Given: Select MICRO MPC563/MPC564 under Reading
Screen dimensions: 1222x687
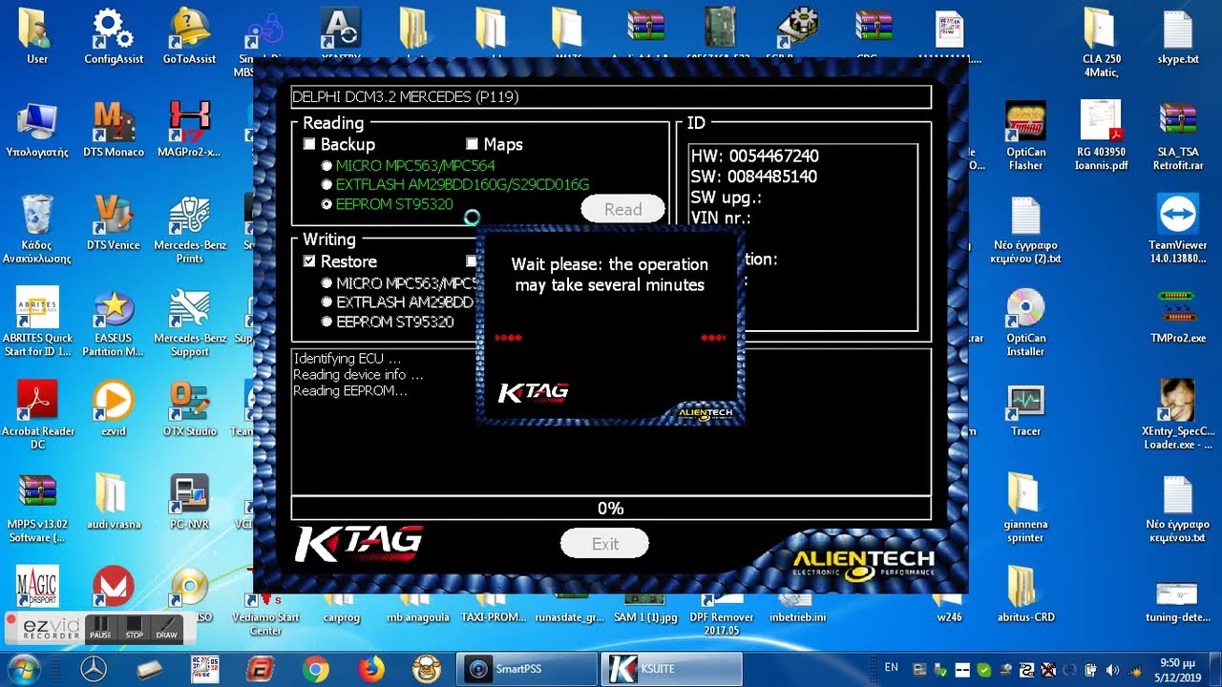Looking at the screenshot, I should (327, 165).
